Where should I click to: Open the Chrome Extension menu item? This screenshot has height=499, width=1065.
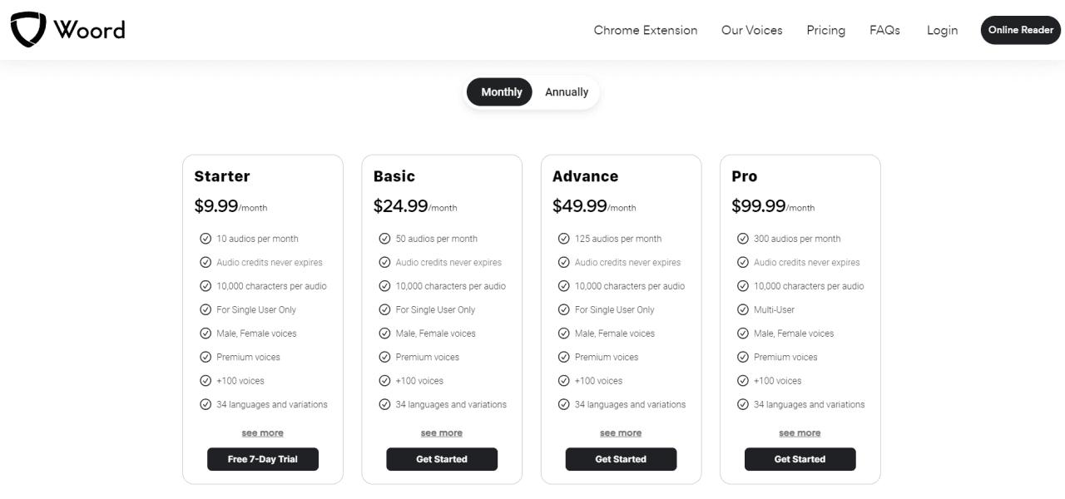pos(646,30)
